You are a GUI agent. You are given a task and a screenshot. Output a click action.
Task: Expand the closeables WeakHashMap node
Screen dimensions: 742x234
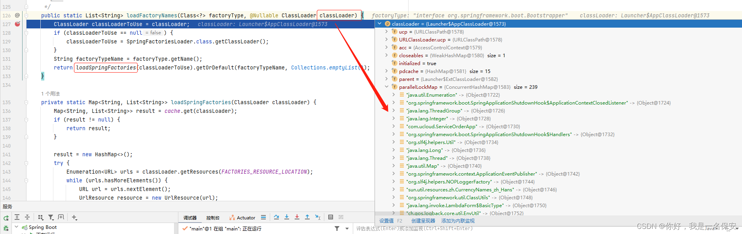[x=387, y=55]
